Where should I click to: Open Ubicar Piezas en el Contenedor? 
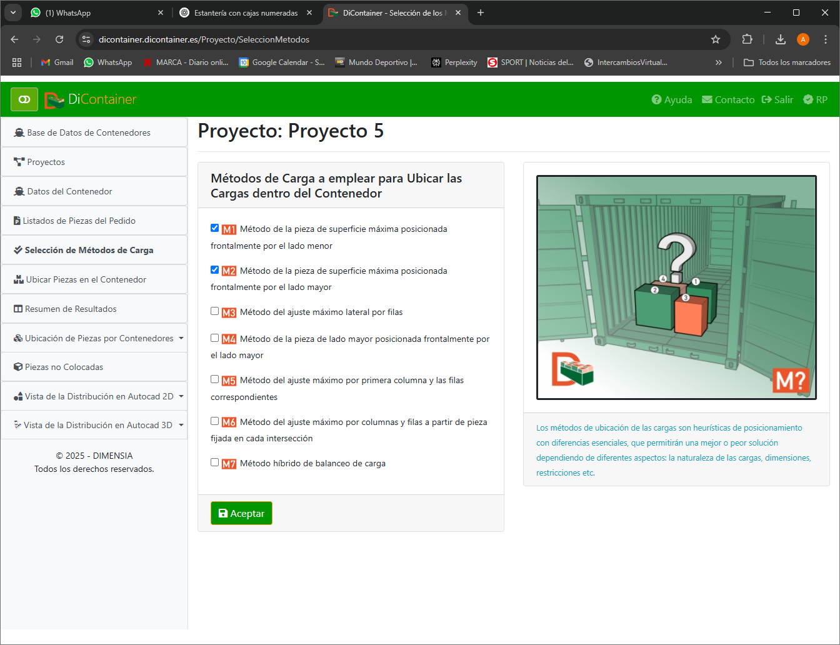pyautogui.click(x=94, y=279)
